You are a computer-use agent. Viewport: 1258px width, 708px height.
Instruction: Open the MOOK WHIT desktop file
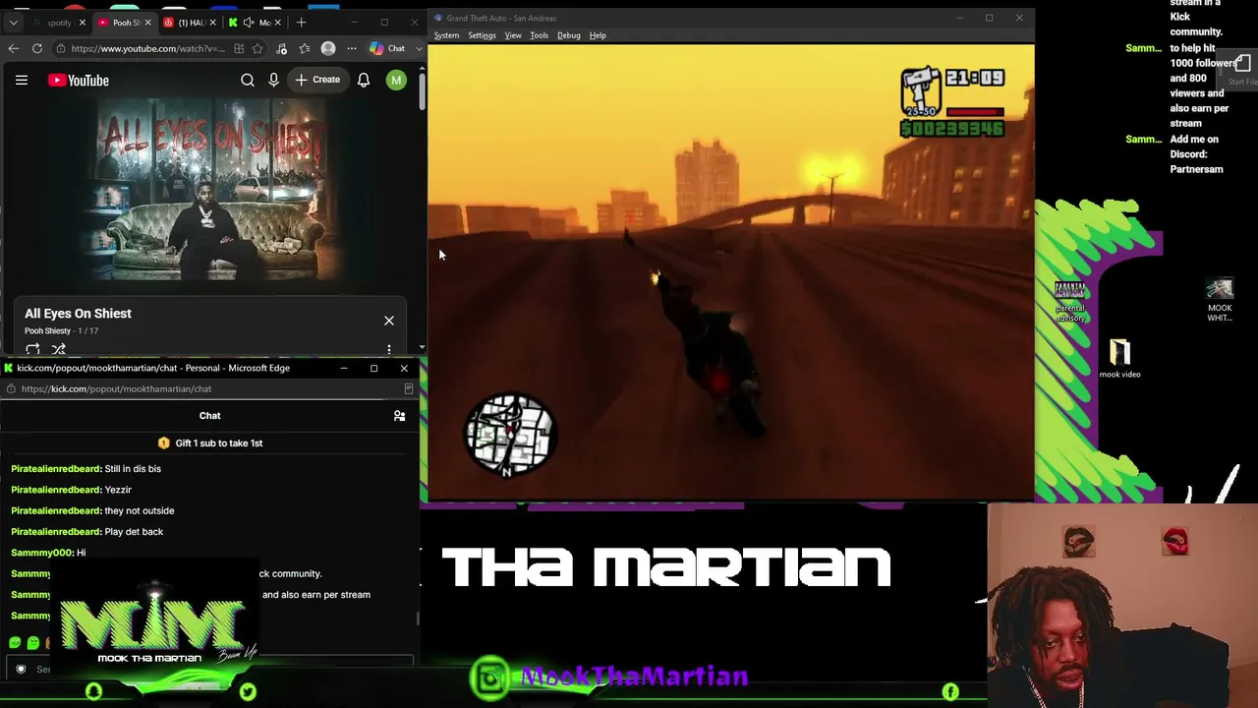(1220, 301)
